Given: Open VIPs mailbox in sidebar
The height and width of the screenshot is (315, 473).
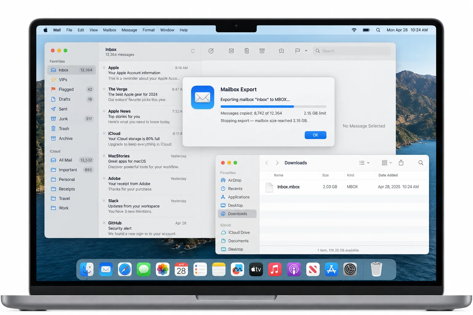Looking at the screenshot, I should click(71, 80).
